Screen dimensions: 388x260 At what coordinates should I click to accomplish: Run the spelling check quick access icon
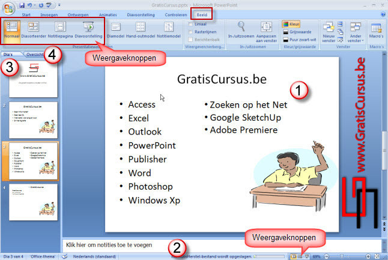(49, 5)
